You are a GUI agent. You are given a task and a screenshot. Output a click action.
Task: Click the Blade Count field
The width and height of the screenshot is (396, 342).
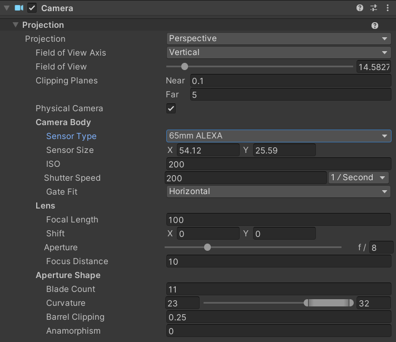click(279, 289)
